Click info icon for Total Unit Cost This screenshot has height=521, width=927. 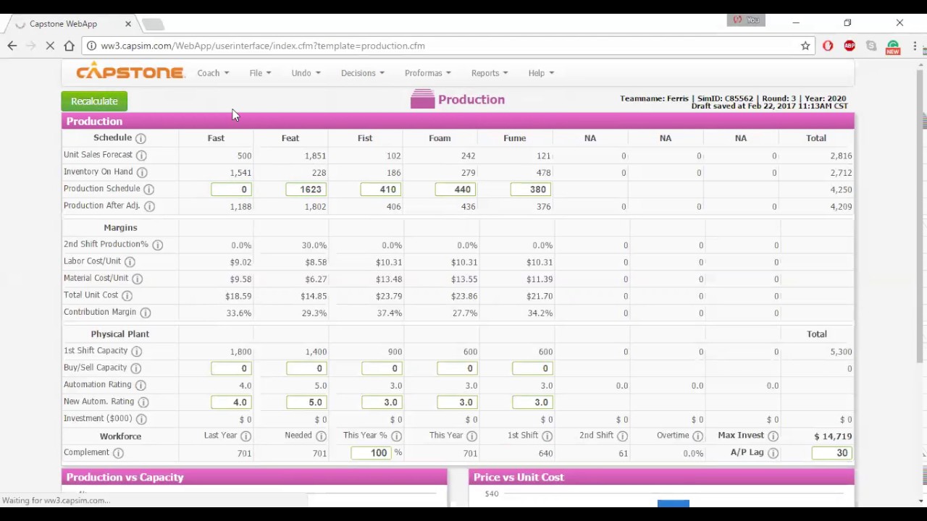(x=127, y=296)
